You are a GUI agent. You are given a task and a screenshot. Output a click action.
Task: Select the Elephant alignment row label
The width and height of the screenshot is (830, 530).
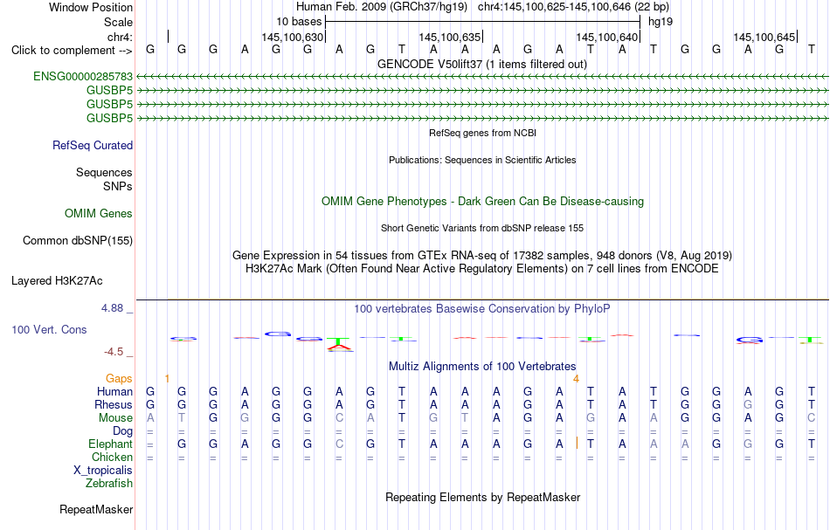tap(111, 444)
